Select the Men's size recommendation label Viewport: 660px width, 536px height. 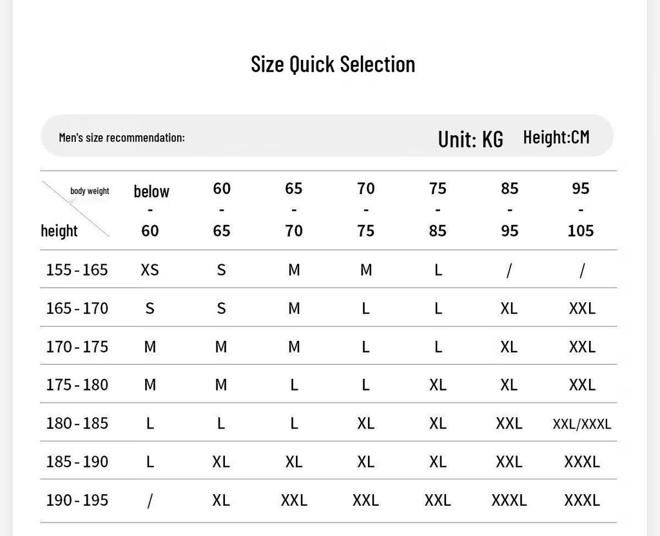point(122,138)
